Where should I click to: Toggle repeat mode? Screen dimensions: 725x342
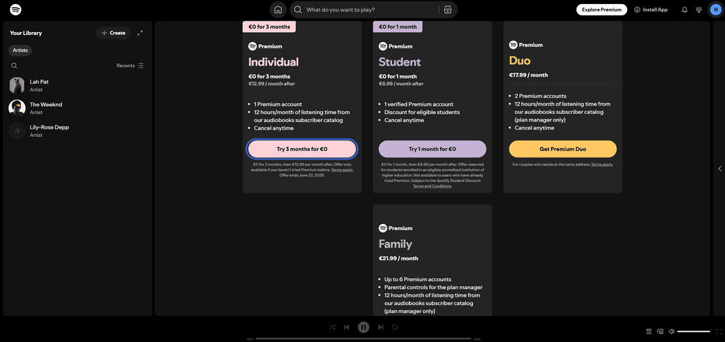click(x=395, y=327)
